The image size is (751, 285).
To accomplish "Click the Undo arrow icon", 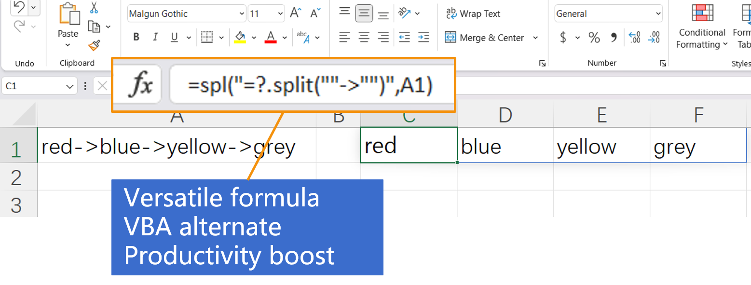I will (x=20, y=7).
